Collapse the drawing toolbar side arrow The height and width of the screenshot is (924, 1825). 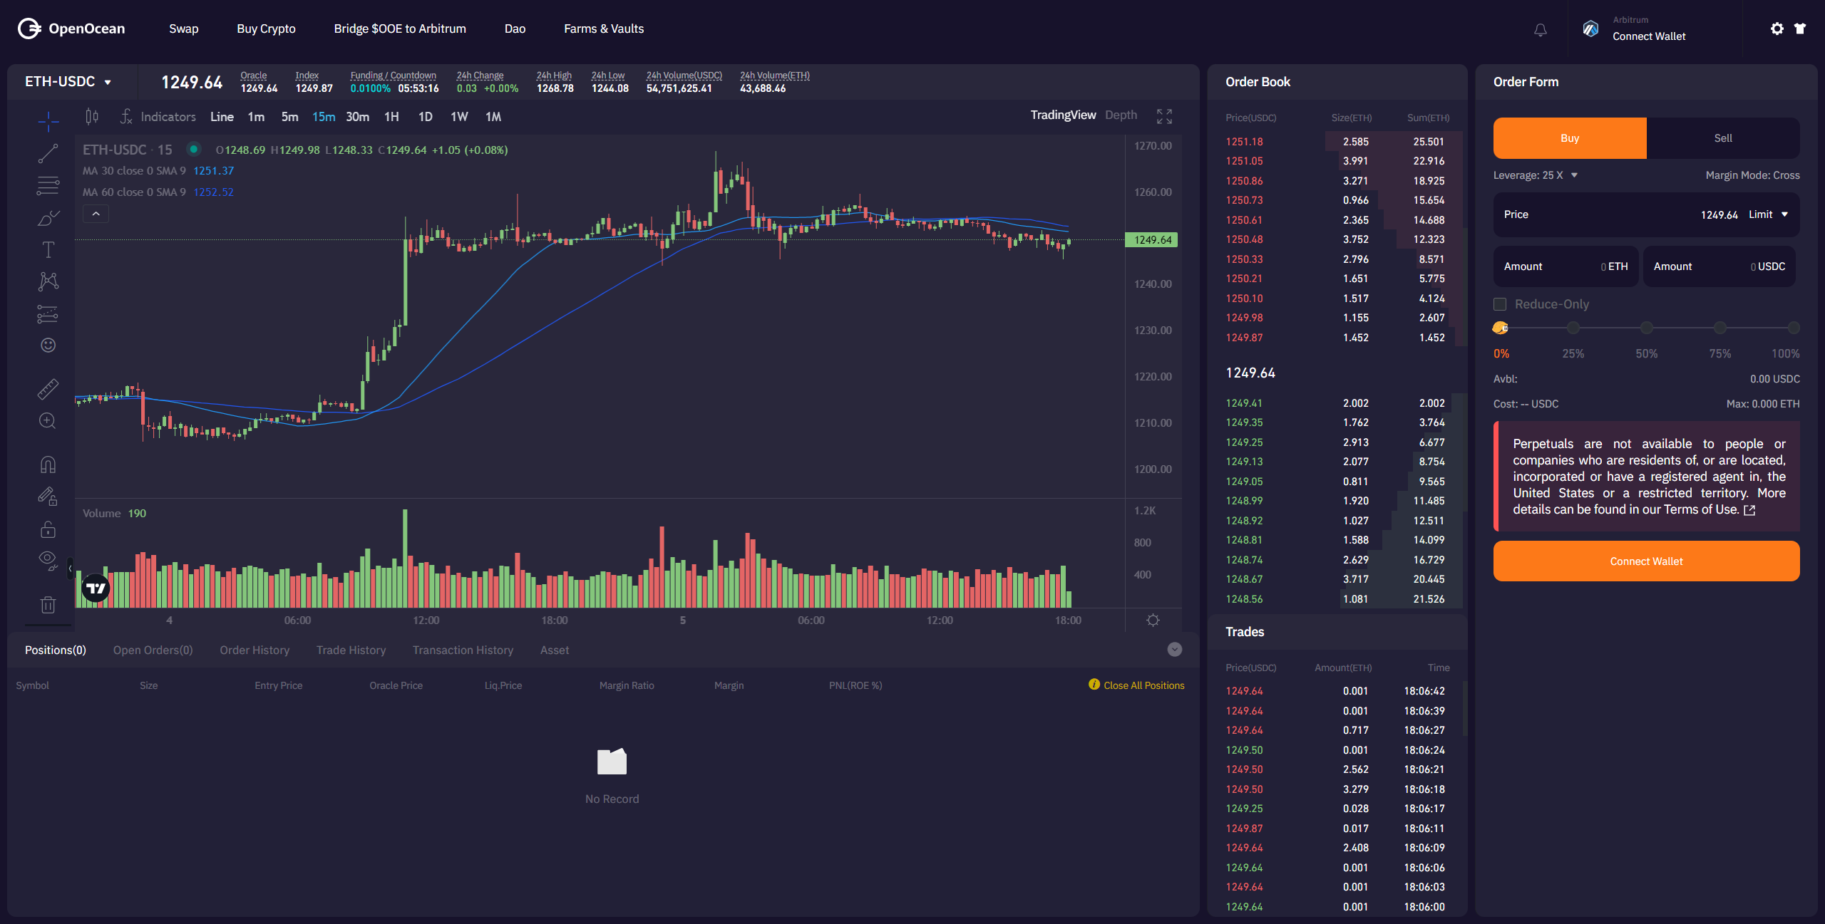(x=70, y=568)
